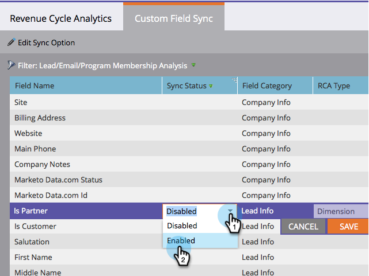Image resolution: width=369 pixels, height=276 pixels.
Task: Sort by the Field Name column header
Action: coord(35,86)
